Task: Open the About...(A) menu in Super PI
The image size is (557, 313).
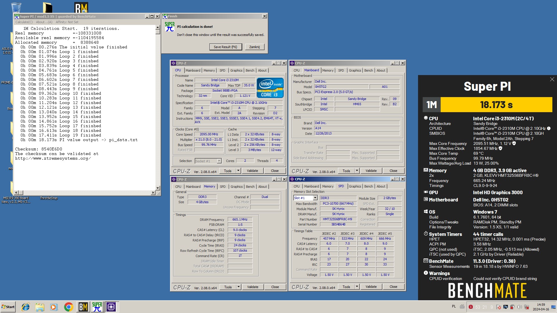Action: pyautogui.click(x=44, y=22)
